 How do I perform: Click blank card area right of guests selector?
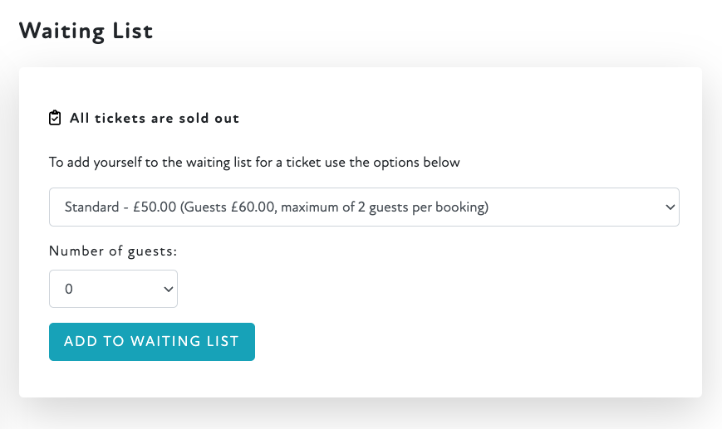[x=432, y=289]
